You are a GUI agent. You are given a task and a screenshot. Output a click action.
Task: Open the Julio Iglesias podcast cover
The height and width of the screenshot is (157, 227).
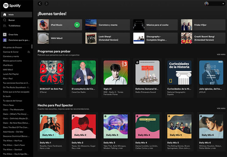211,73
